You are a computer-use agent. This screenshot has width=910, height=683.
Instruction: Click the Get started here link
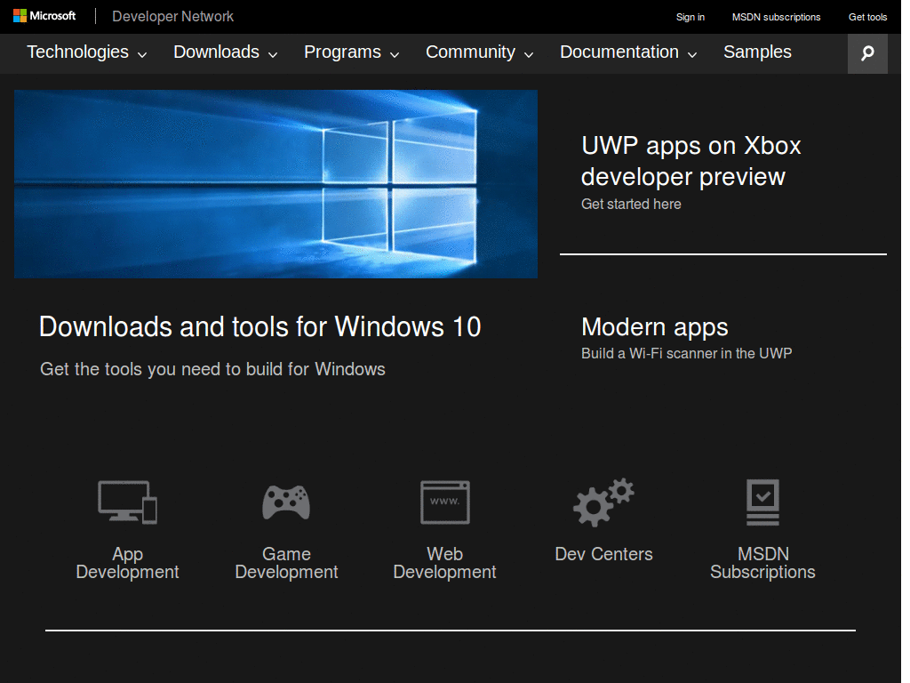point(631,204)
